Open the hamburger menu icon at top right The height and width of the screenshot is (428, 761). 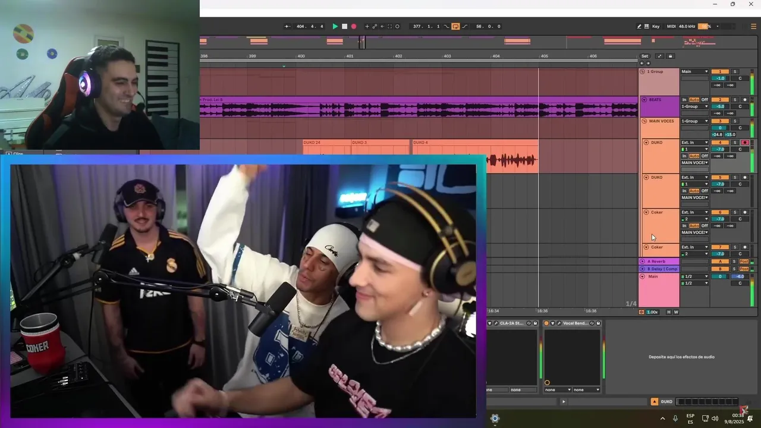tap(753, 26)
